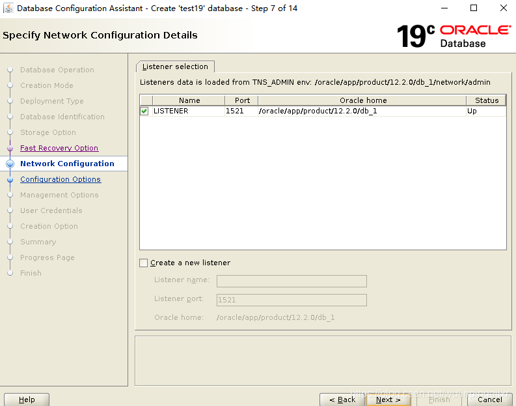The height and width of the screenshot is (406, 516).
Task: Click the TNS_ADMIN listeners data path text
Action: 315,82
